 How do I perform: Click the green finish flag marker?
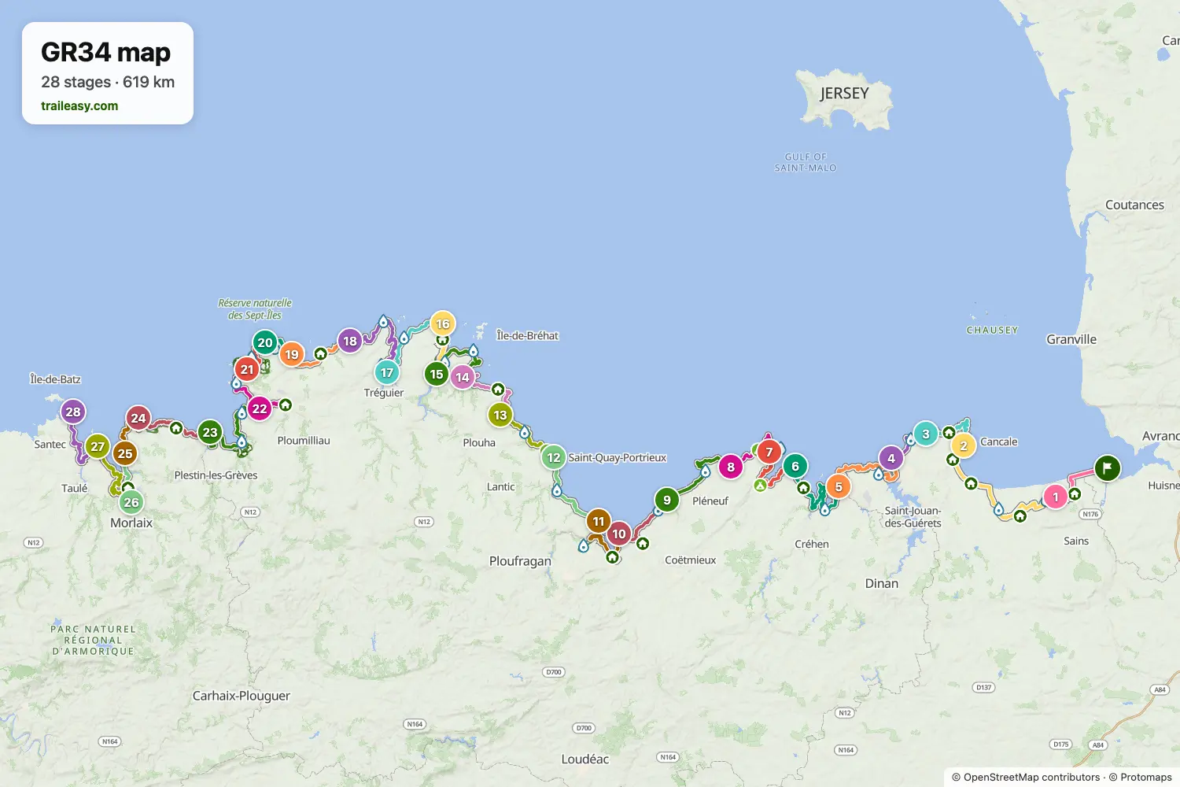1108,468
